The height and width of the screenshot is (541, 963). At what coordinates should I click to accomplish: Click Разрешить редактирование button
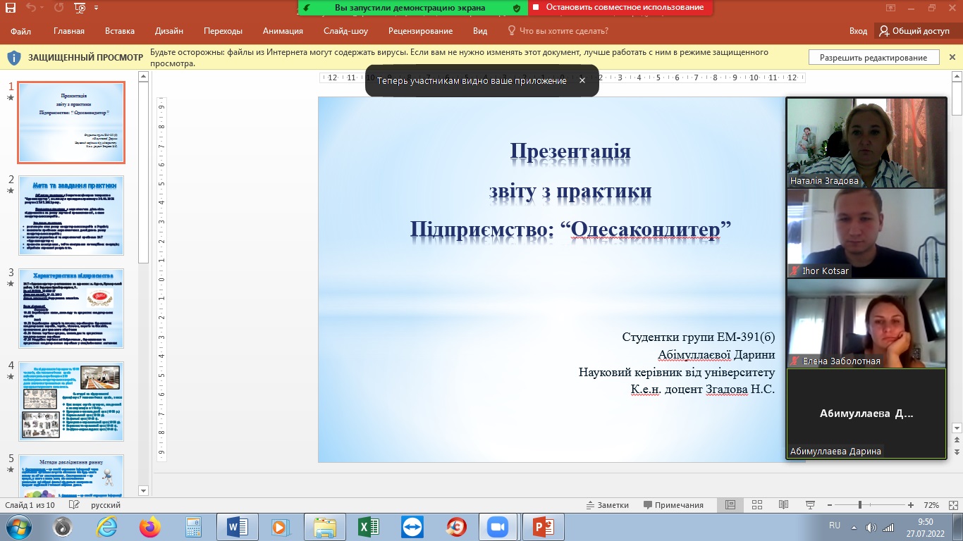point(873,58)
